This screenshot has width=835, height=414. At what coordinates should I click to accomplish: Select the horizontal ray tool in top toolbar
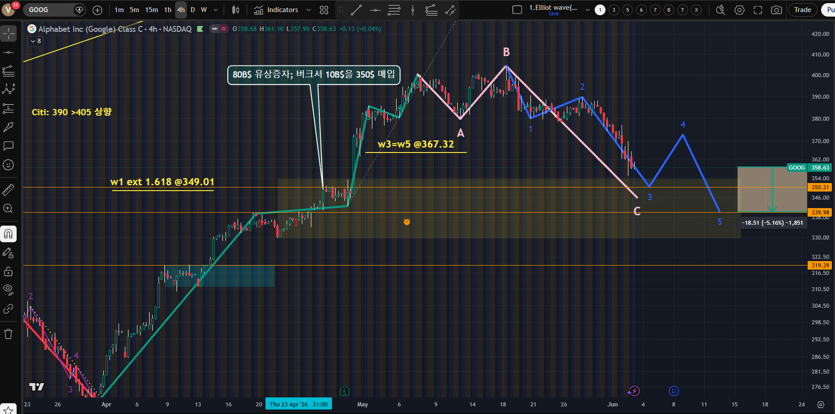(x=375, y=10)
